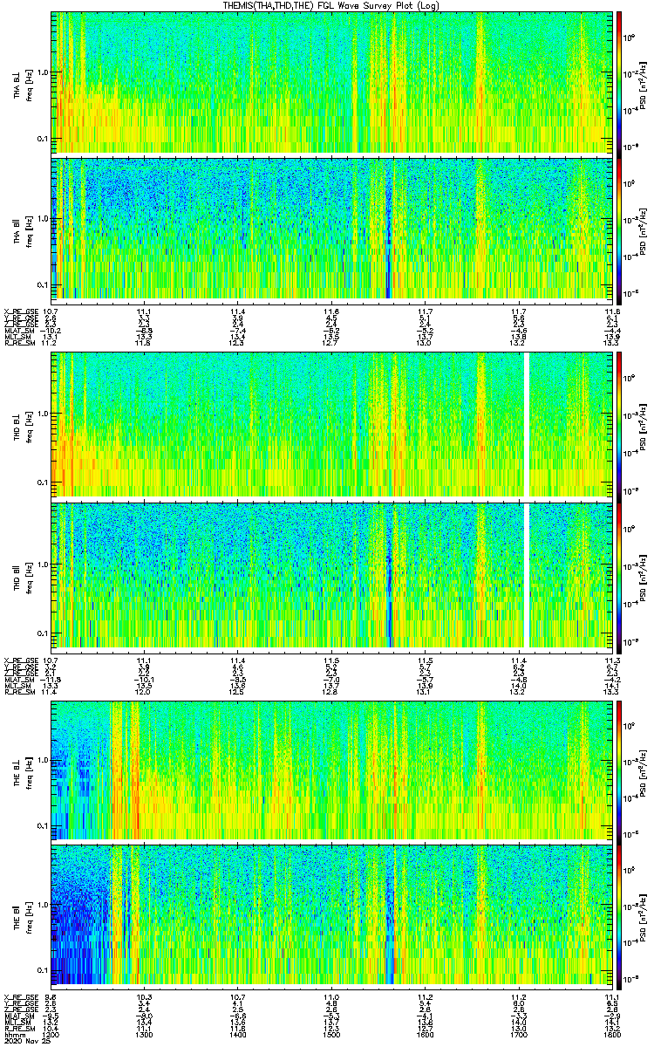Click PSD [nT²/Hz] label of THE B∥ colorbar
654x1047 pixels.
coord(644,915)
